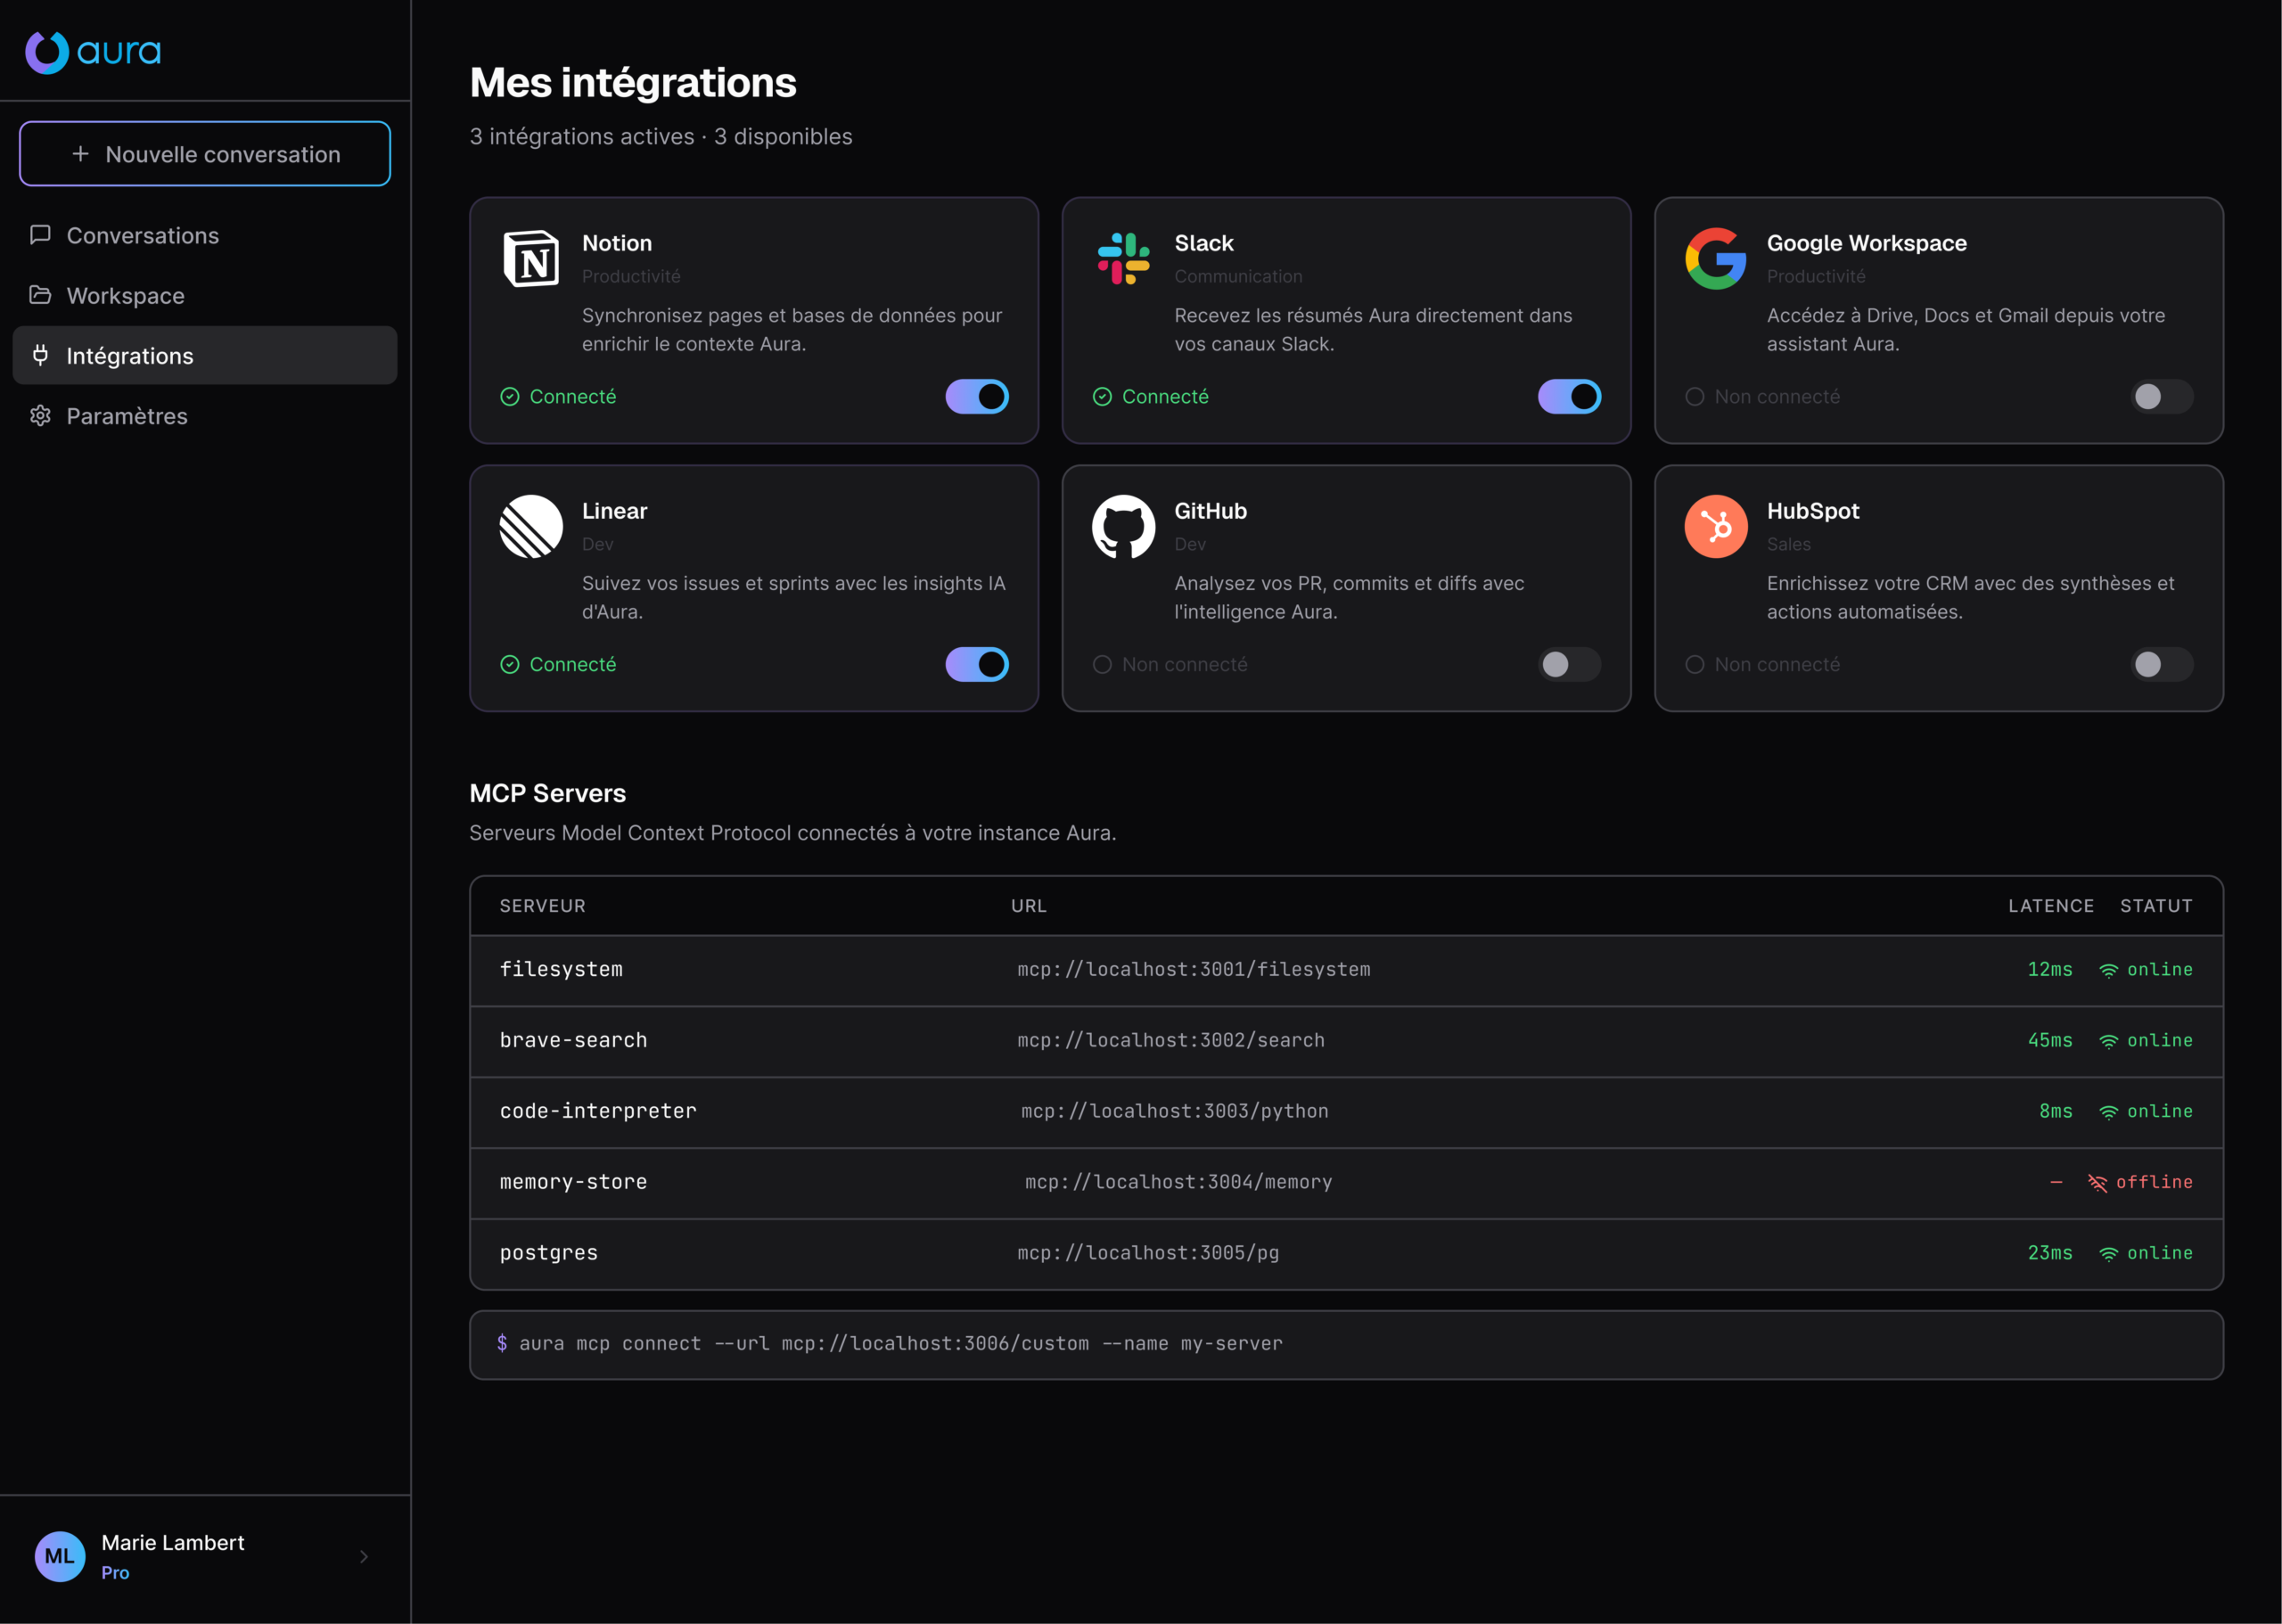The height and width of the screenshot is (1624, 2282).
Task: Turn on the HubSpot integration toggle
Action: pyautogui.click(x=2162, y=665)
